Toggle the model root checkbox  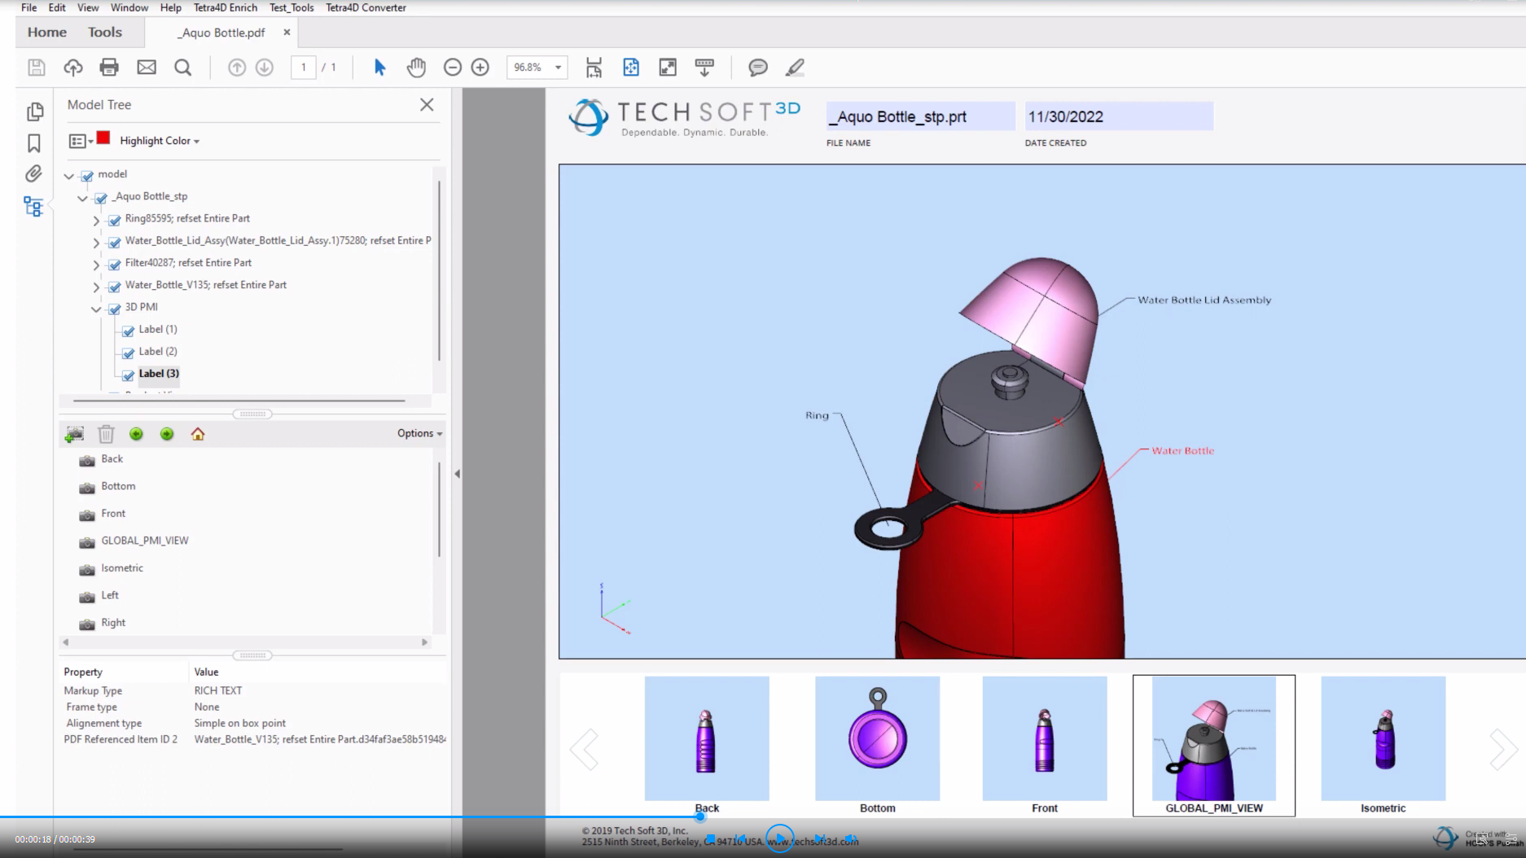(87, 175)
